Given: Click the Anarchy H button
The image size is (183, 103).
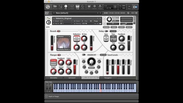Looking at the screenshot, I should (x=99, y=67).
